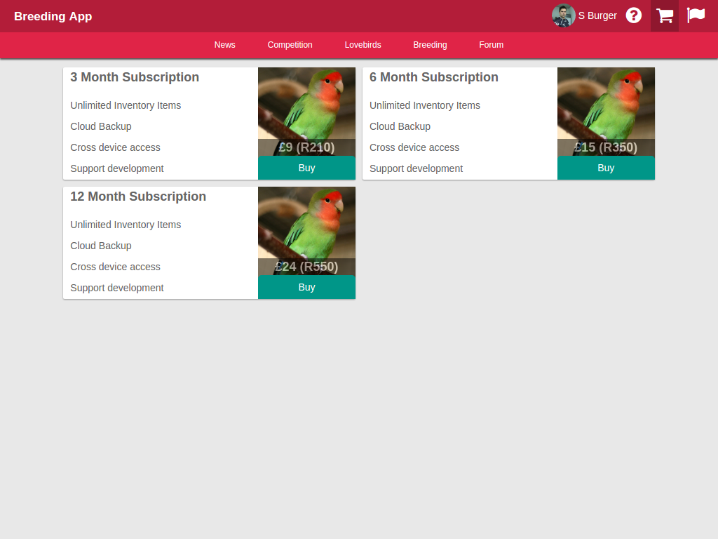Select the 6 Month Subscription heading

tap(433, 77)
